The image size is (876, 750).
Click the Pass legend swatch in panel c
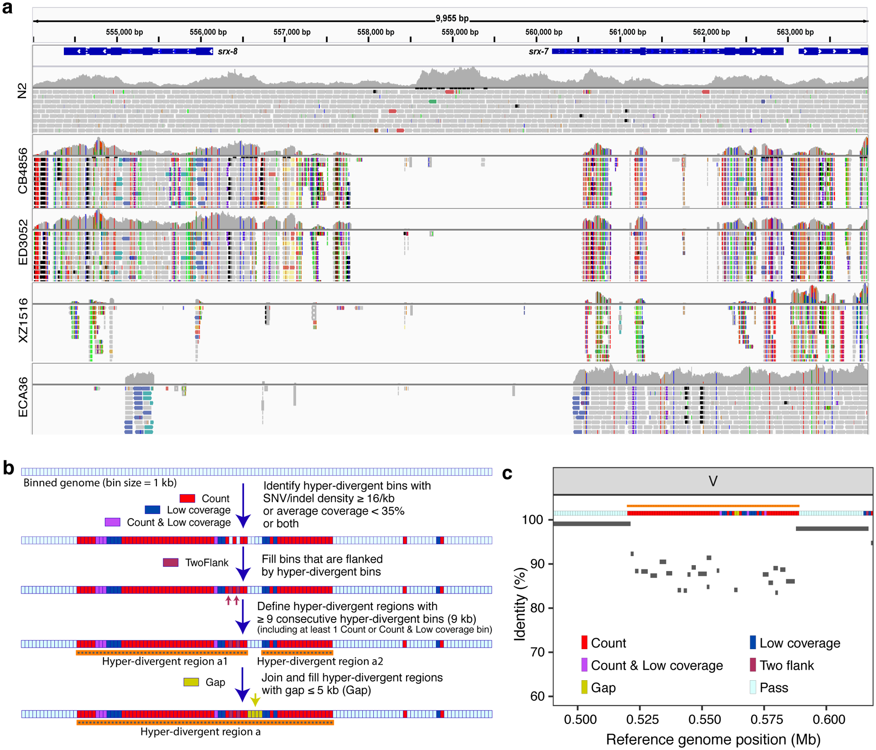coord(753,687)
